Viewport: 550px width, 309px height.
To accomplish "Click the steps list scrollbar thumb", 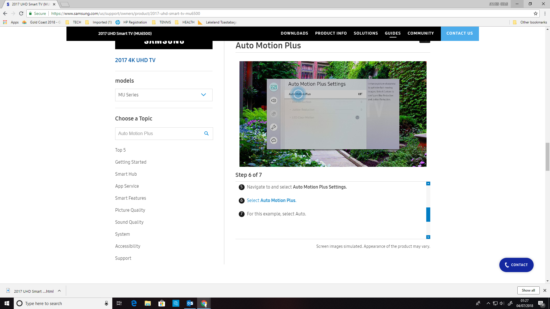I will coord(428,214).
